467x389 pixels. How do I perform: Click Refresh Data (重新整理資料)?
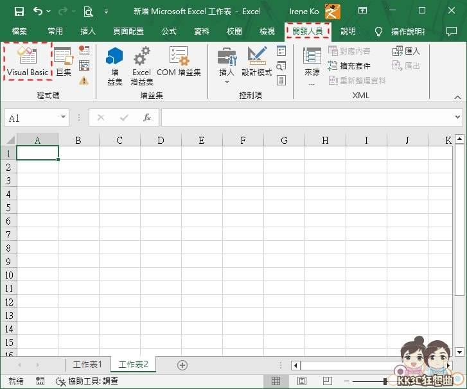pyautogui.click(x=357, y=80)
